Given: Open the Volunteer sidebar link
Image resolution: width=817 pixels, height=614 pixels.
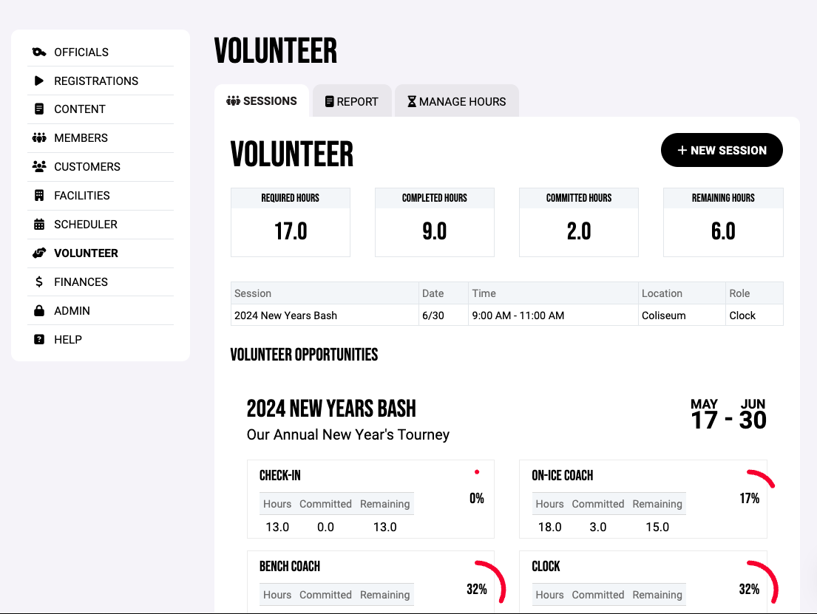Looking at the screenshot, I should [86, 253].
